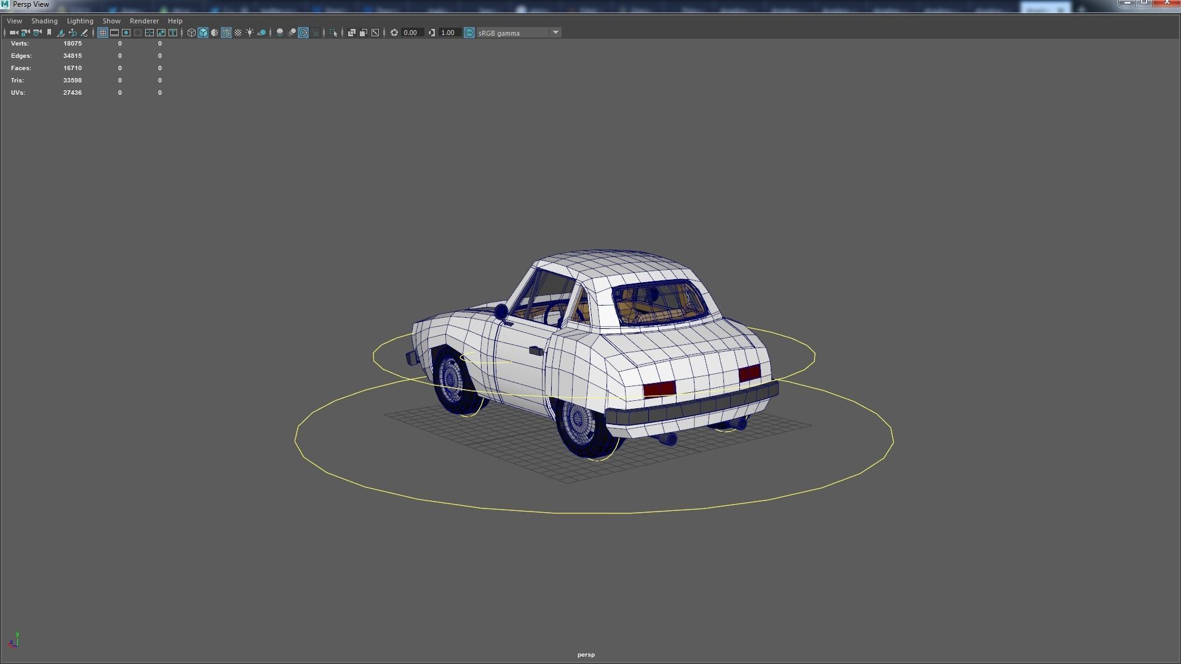The height and width of the screenshot is (664, 1181).
Task: Click the UVs count 27436
Action: 73,93
